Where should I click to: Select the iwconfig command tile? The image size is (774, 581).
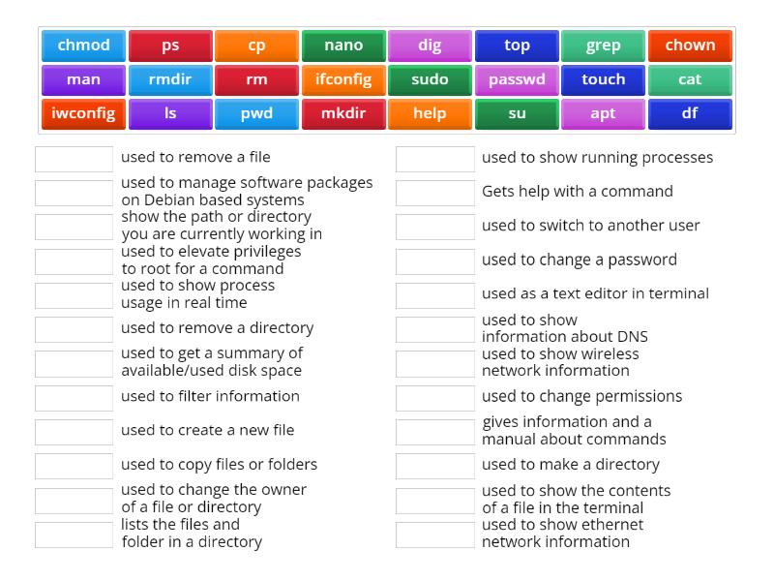[x=82, y=113]
